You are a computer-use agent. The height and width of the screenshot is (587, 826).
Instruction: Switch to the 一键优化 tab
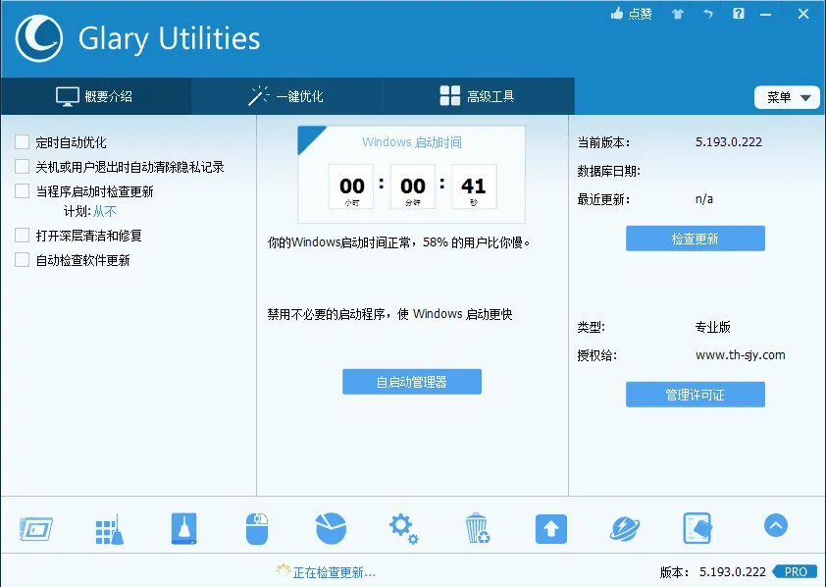coord(284,96)
